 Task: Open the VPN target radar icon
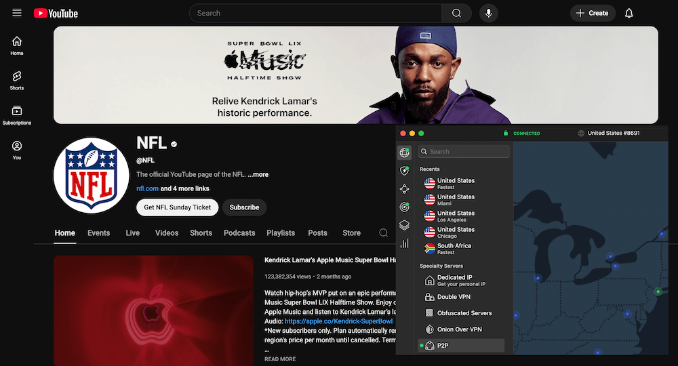pyautogui.click(x=404, y=207)
